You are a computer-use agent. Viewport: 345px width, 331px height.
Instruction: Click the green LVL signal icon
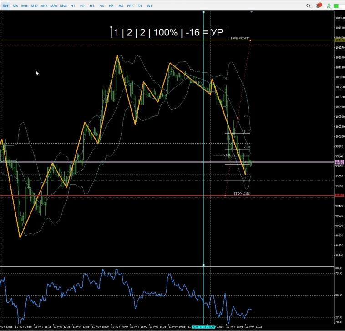[x=328, y=6]
